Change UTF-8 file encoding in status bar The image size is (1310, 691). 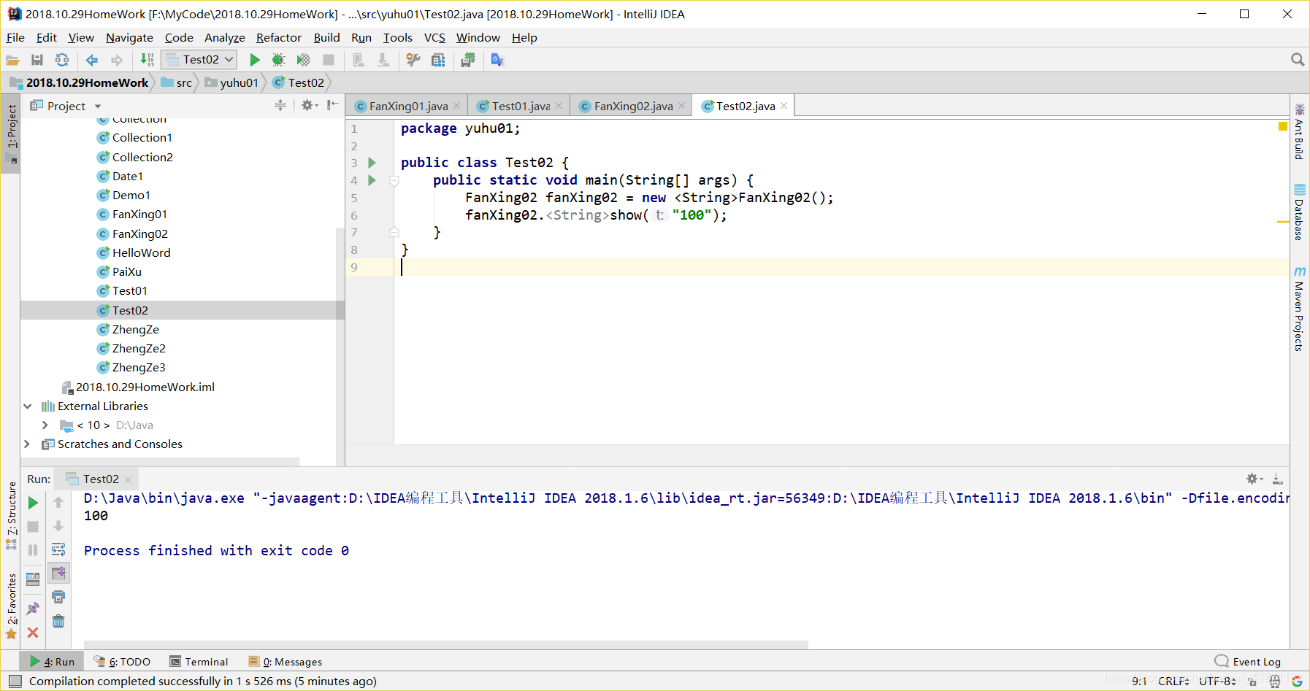tap(1217, 682)
